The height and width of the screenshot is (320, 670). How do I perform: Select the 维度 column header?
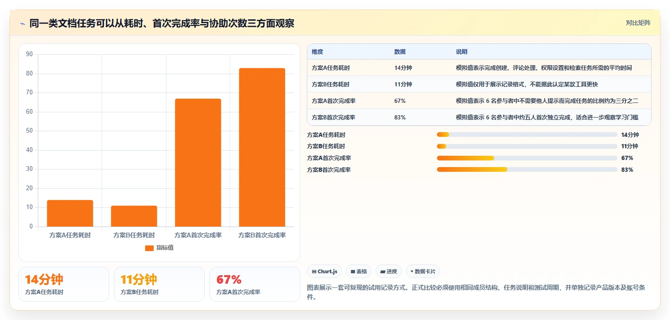click(x=317, y=52)
